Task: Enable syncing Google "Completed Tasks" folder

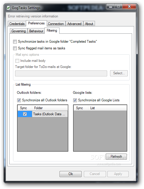Action: tap(15, 42)
